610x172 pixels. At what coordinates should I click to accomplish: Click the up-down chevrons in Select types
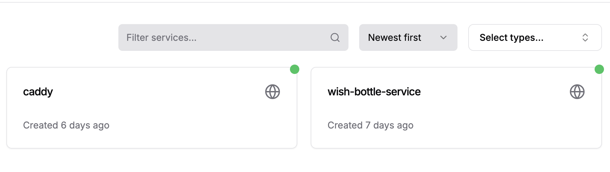coord(585,37)
